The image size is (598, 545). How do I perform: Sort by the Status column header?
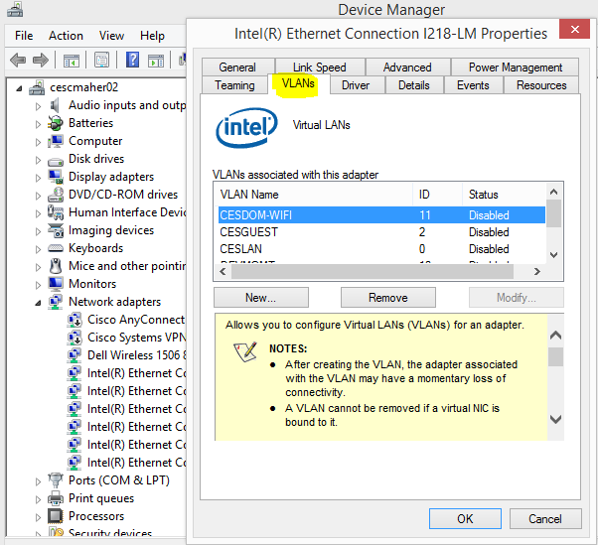coord(504,195)
